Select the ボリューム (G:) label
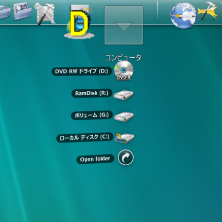 click(92, 115)
